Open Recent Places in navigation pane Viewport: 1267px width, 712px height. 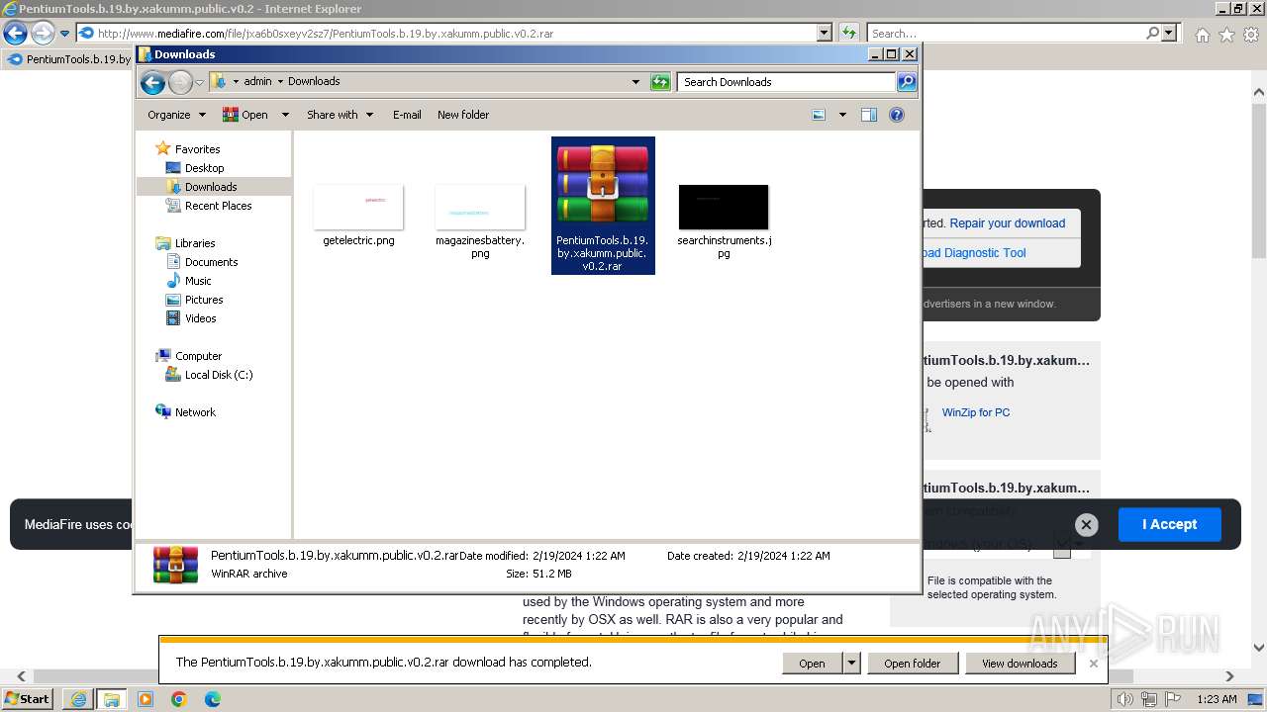218,206
